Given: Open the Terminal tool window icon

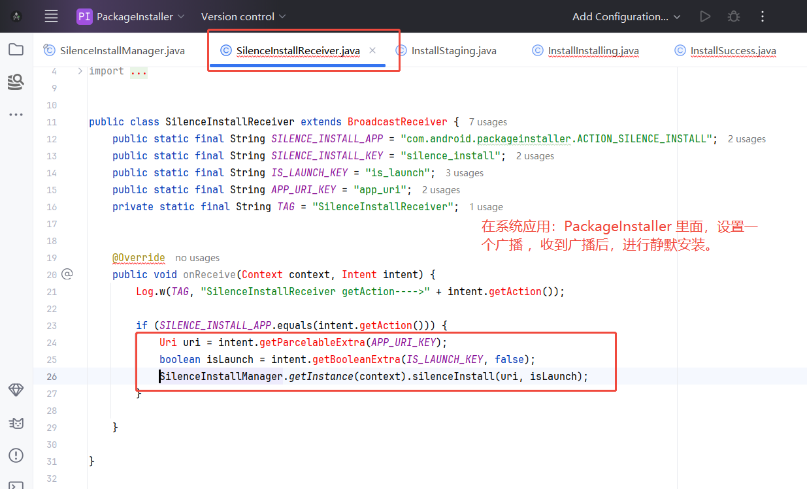Looking at the screenshot, I should [x=16, y=485].
